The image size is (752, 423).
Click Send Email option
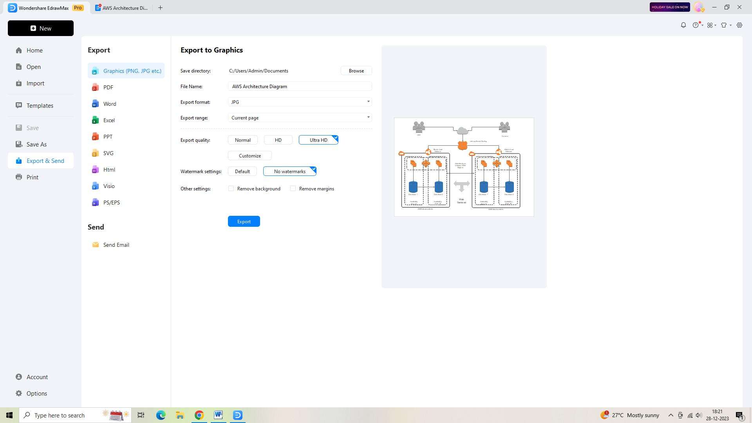116,245
